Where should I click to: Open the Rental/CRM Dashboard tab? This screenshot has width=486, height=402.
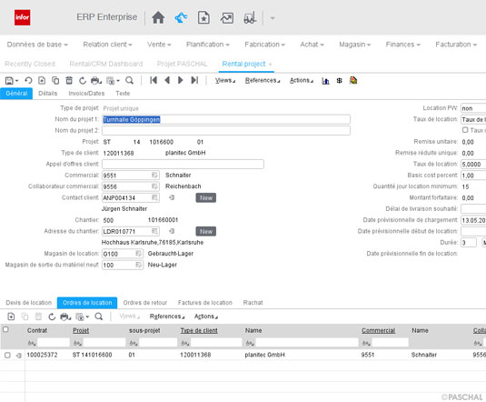106,64
